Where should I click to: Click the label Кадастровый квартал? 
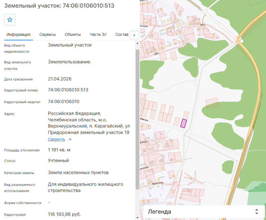(22, 102)
